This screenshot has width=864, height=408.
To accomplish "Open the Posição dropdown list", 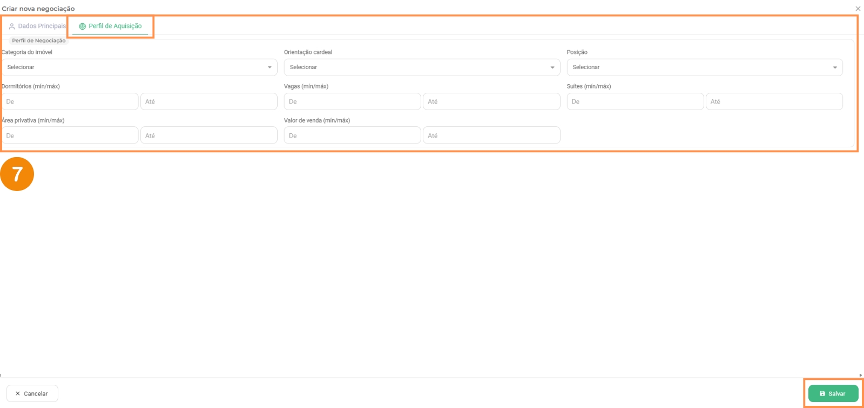I will point(704,67).
